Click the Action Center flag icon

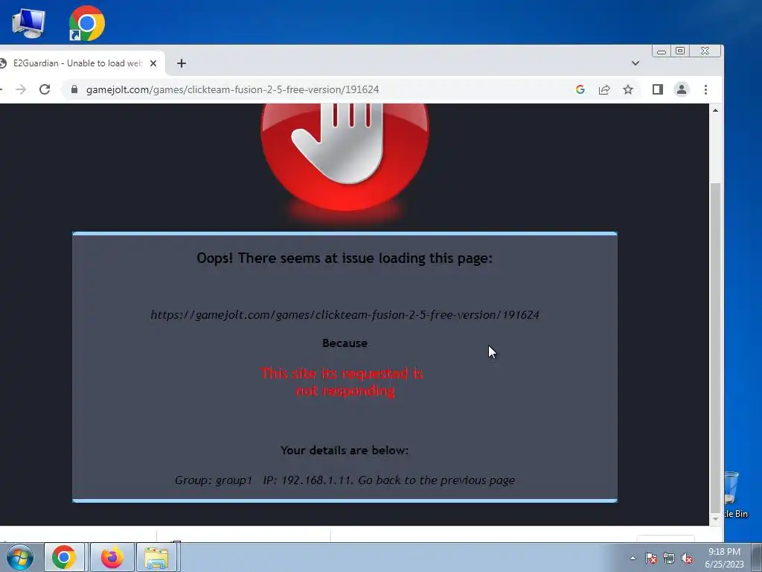[x=651, y=558]
